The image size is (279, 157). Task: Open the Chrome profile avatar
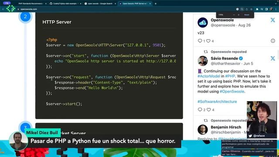tap(271, 9)
